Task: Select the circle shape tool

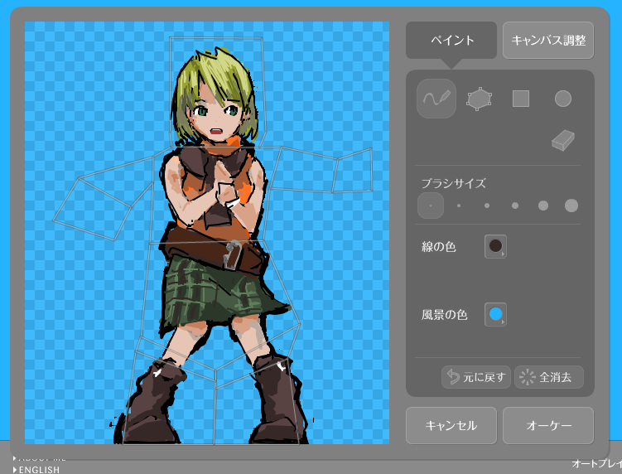Action: coord(563,99)
